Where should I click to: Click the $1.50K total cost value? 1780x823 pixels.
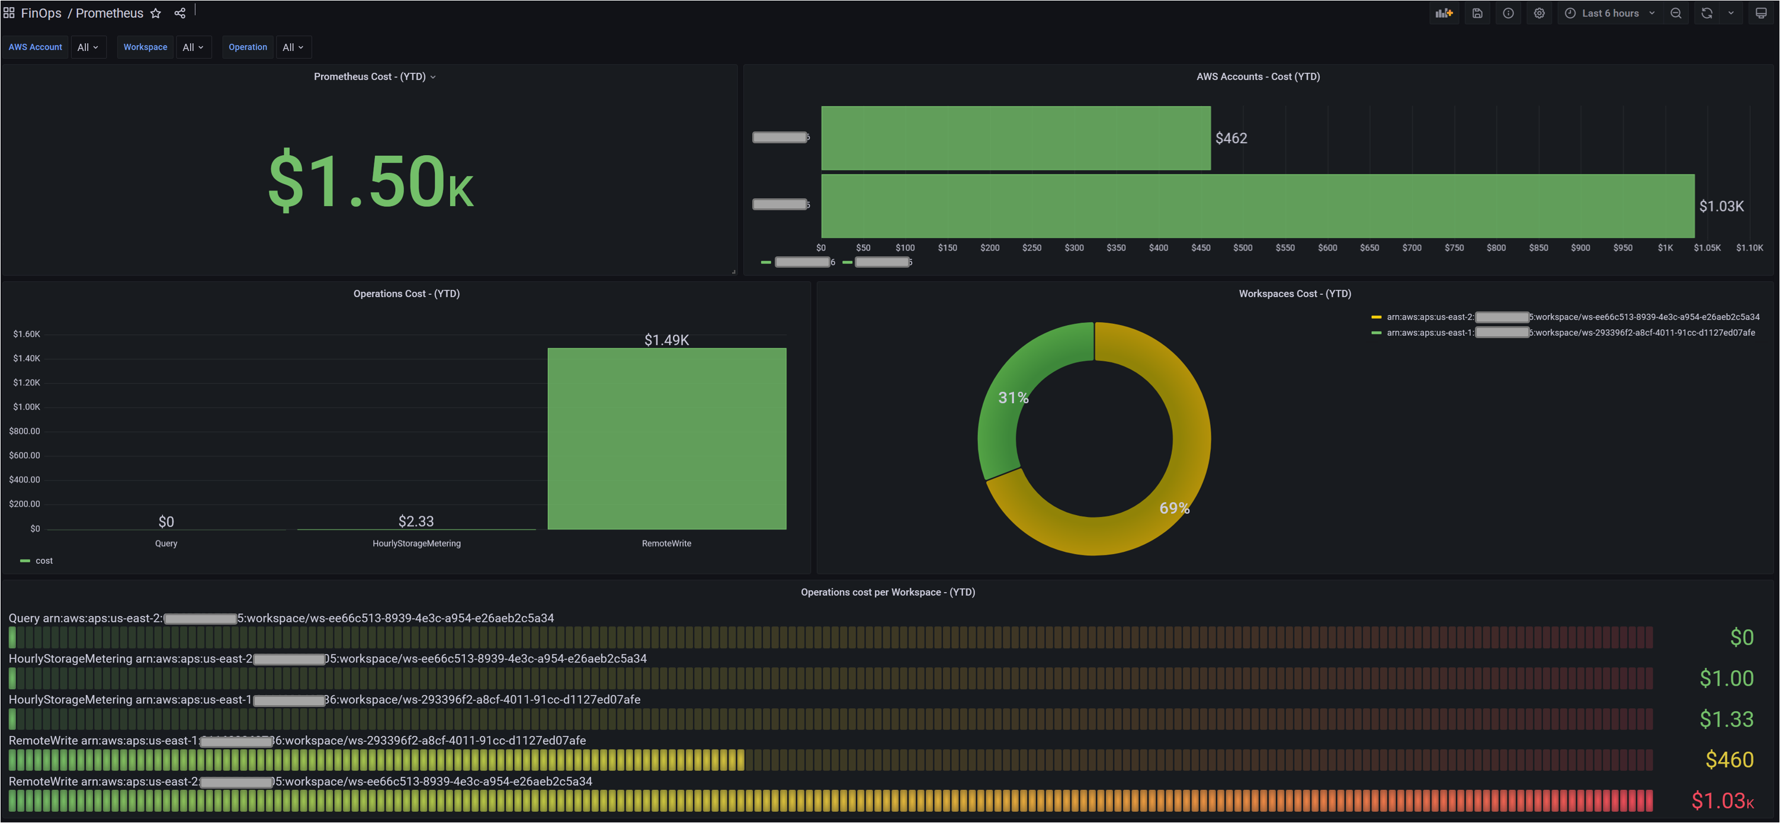click(x=370, y=181)
